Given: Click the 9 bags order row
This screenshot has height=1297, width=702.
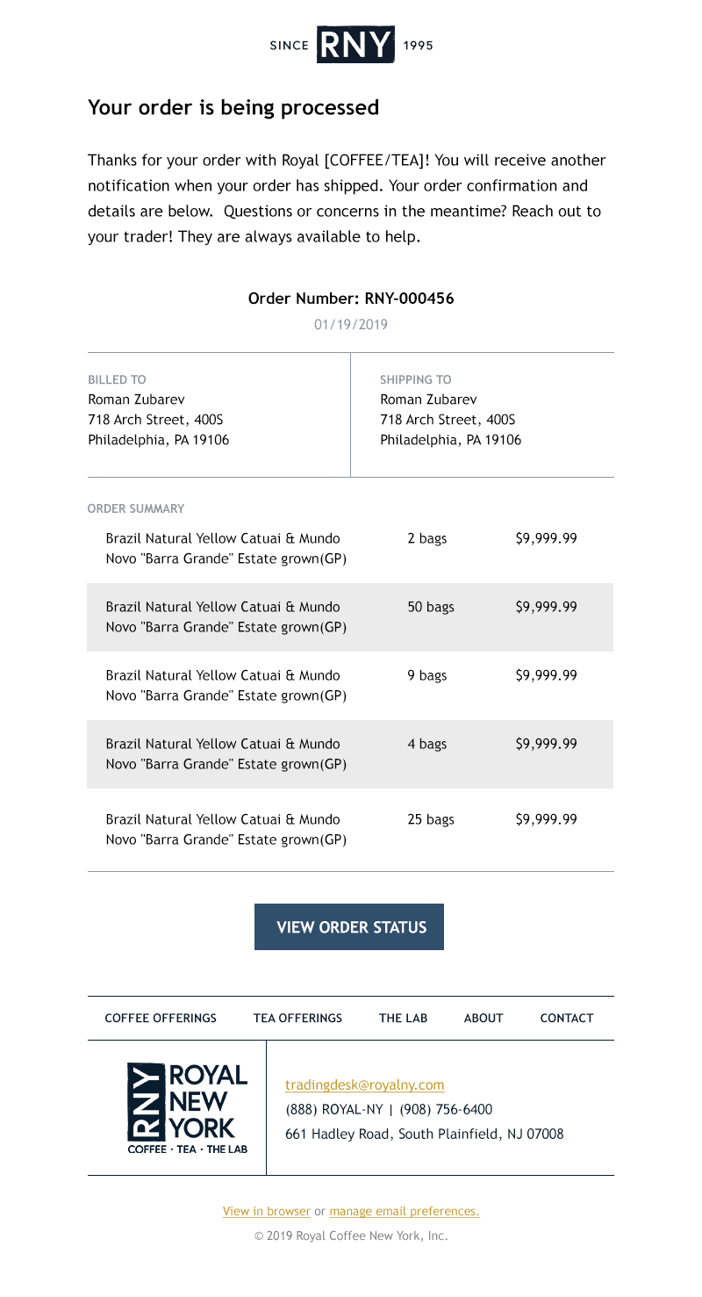Looking at the screenshot, I should tap(351, 686).
